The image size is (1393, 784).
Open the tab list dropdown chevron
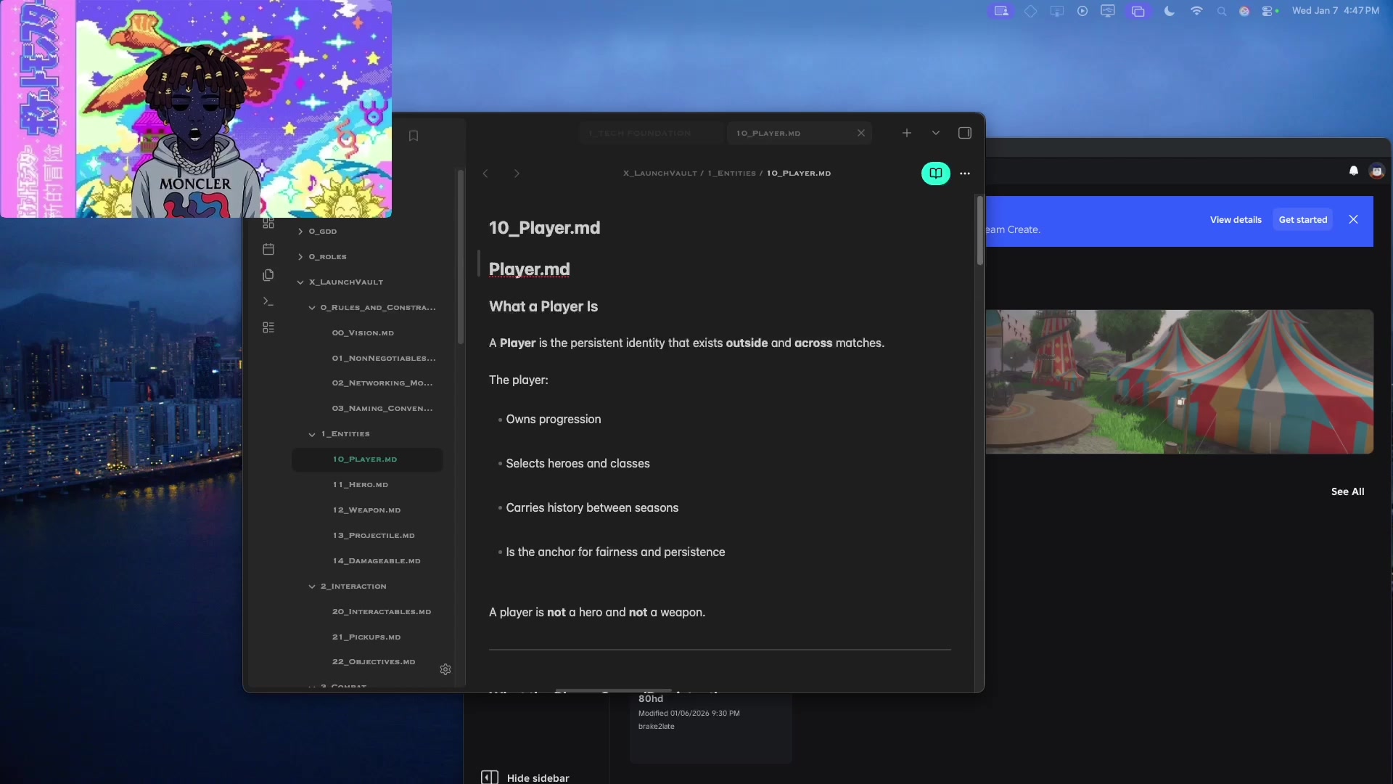click(x=936, y=133)
